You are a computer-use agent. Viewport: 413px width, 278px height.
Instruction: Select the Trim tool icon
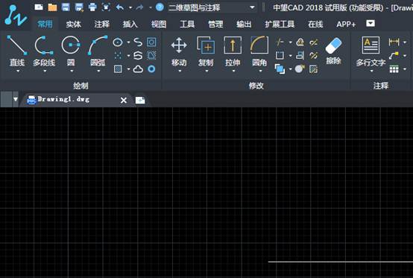(x=280, y=42)
